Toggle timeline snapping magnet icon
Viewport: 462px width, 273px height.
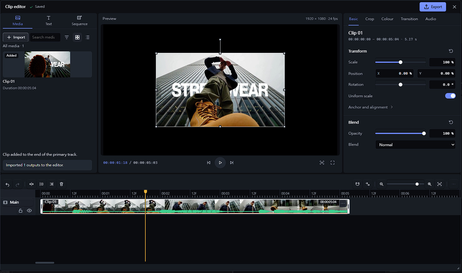click(357, 184)
